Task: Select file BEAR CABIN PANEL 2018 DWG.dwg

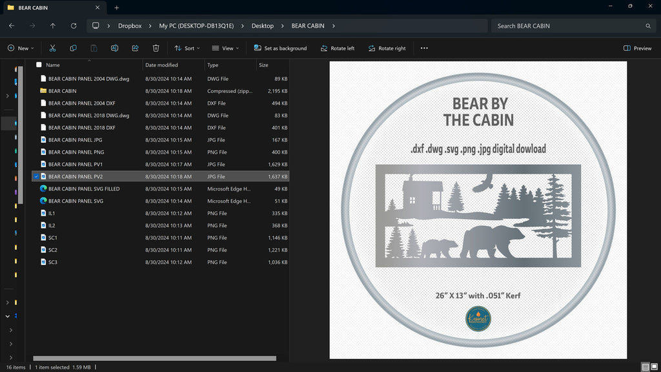Action: [x=160, y=115]
